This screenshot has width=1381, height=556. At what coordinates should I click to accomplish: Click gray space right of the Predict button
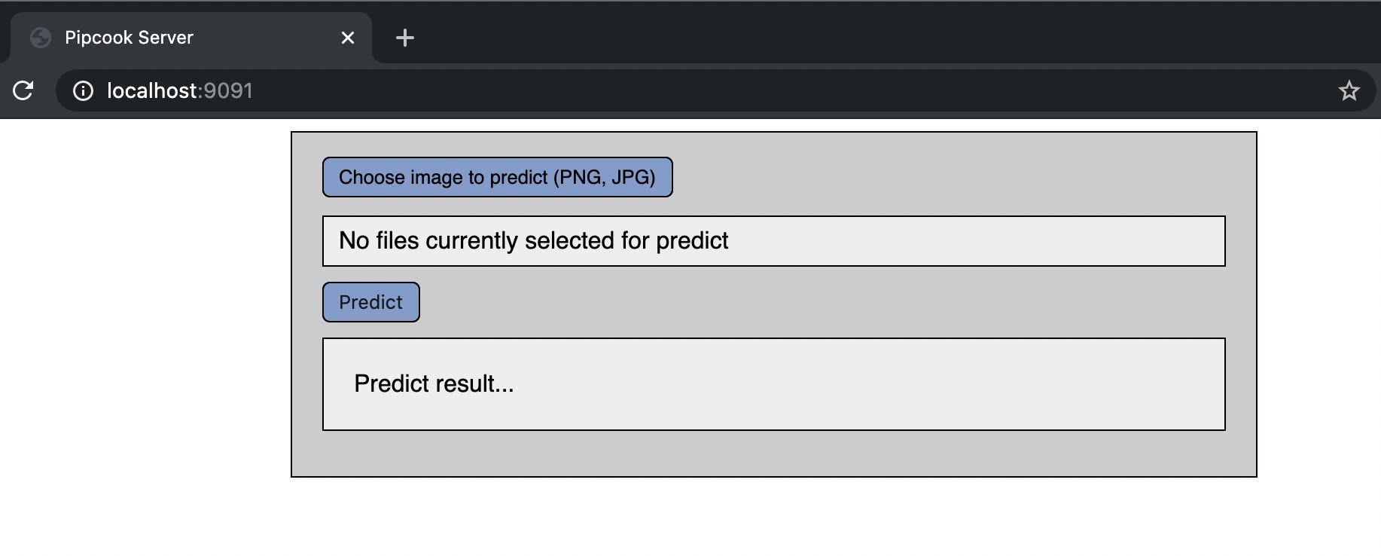pyautogui.click(x=753, y=302)
